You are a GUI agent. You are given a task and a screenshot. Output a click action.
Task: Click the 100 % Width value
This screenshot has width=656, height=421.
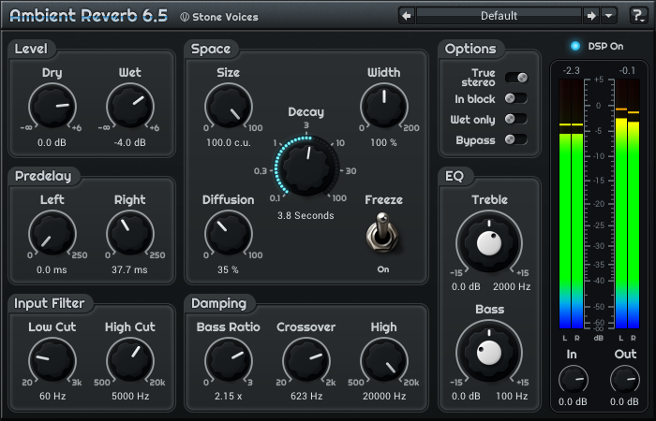coord(383,143)
